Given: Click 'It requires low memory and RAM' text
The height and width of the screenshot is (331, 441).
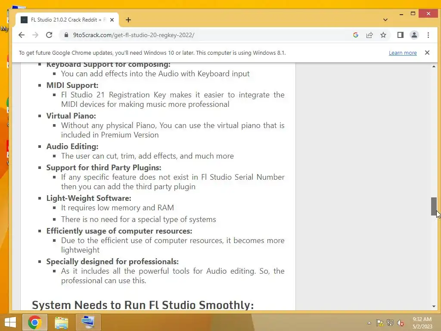Looking at the screenshot, I should click(118, 208).
